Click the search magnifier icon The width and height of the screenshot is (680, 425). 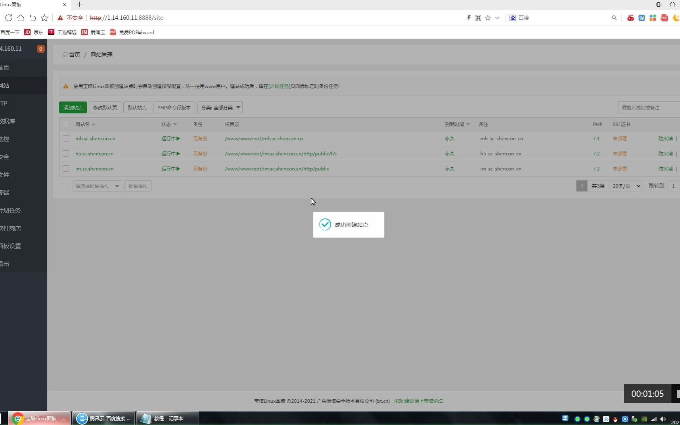tap(614, 18)
